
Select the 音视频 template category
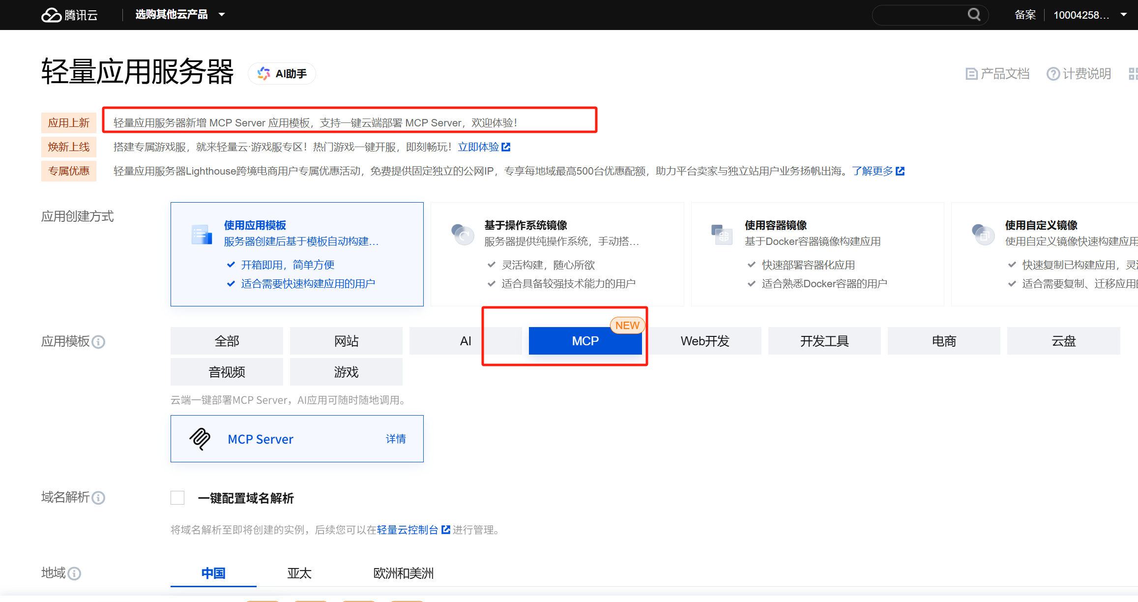[x=227, y=372]
